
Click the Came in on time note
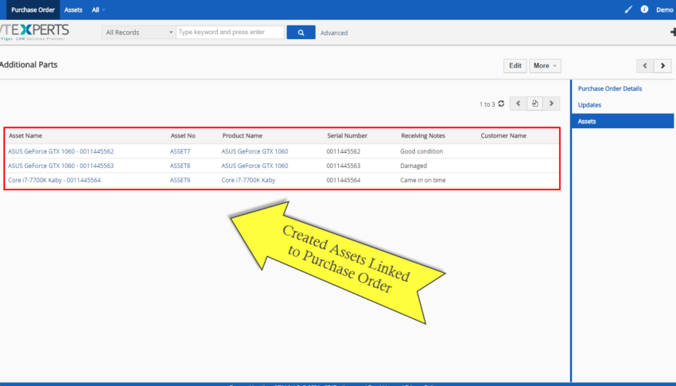pos(423,181)
